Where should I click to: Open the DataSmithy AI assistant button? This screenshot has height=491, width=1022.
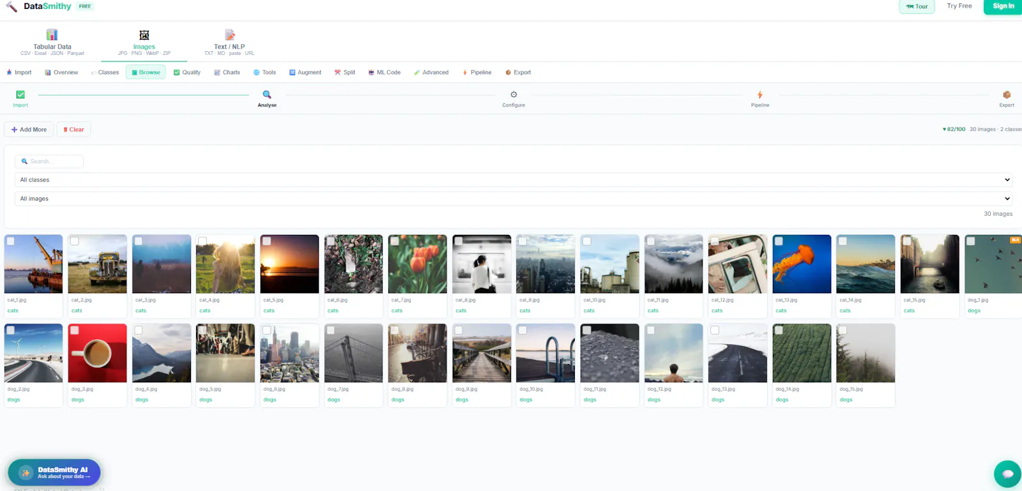click(54, 473)
